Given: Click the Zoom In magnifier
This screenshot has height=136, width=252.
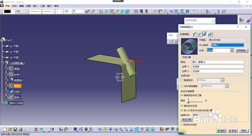Looking at the screenshot, I should coord(121,129).
